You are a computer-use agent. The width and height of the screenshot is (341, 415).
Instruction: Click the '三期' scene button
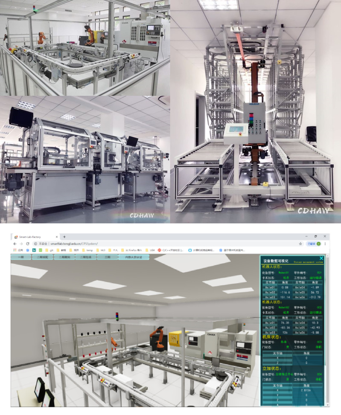(106, 258)
